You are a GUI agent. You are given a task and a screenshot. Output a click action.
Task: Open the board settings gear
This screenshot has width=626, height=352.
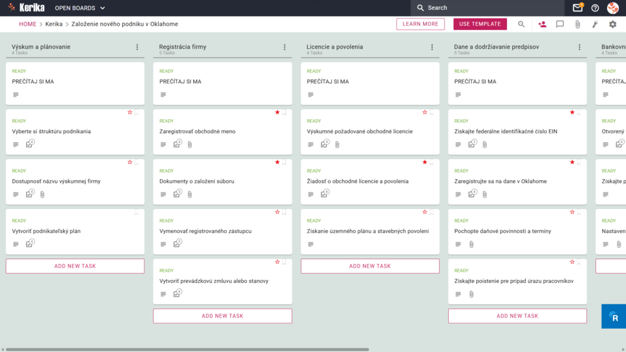613,24
